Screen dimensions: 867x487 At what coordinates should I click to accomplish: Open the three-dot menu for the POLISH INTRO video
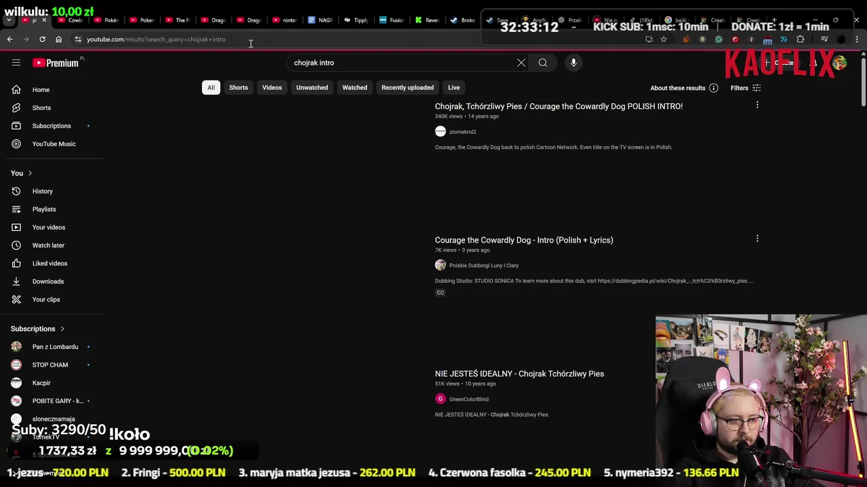(757, 105)
